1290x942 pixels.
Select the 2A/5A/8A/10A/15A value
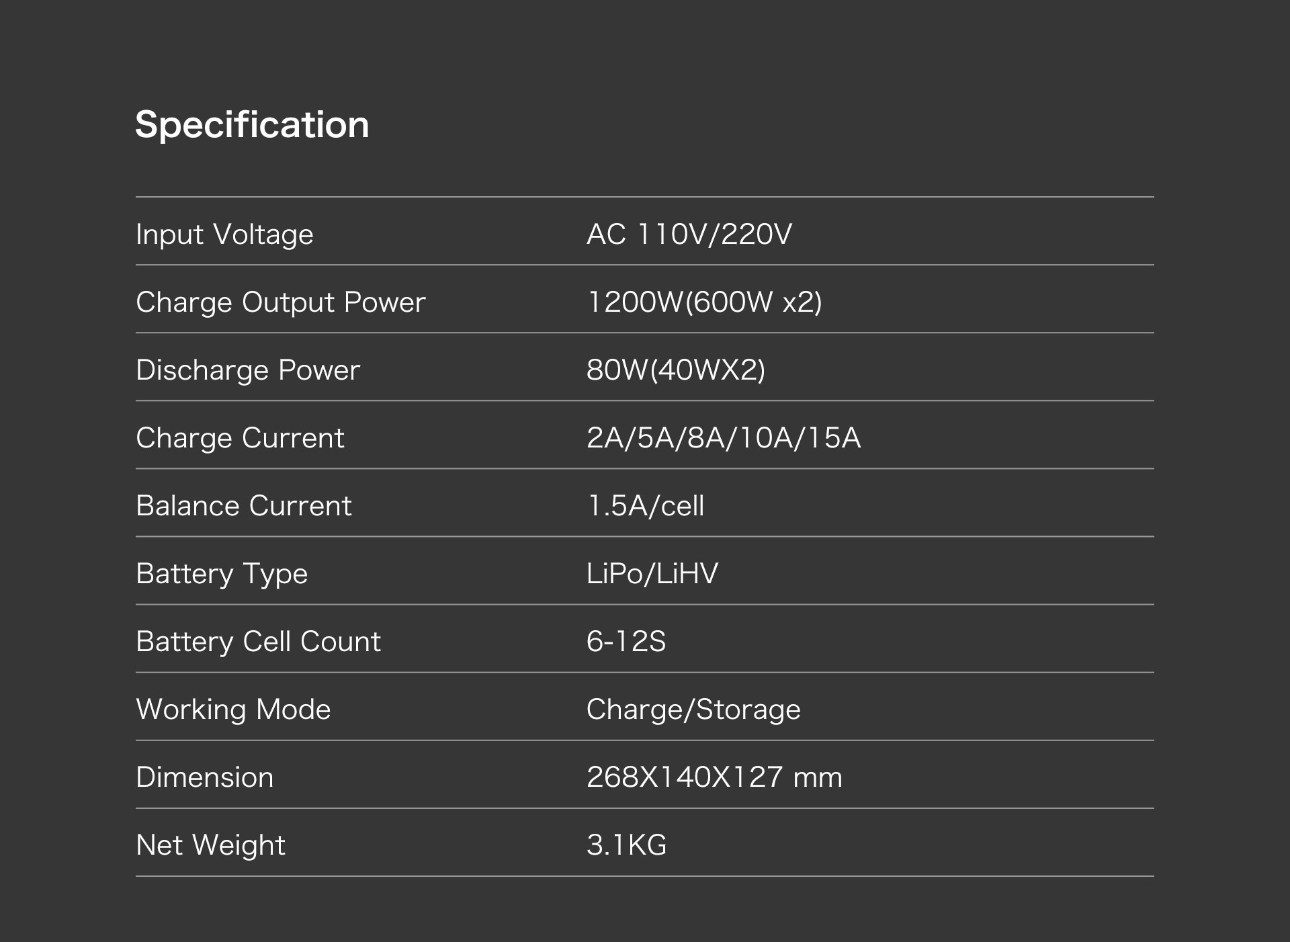[723, 438]
